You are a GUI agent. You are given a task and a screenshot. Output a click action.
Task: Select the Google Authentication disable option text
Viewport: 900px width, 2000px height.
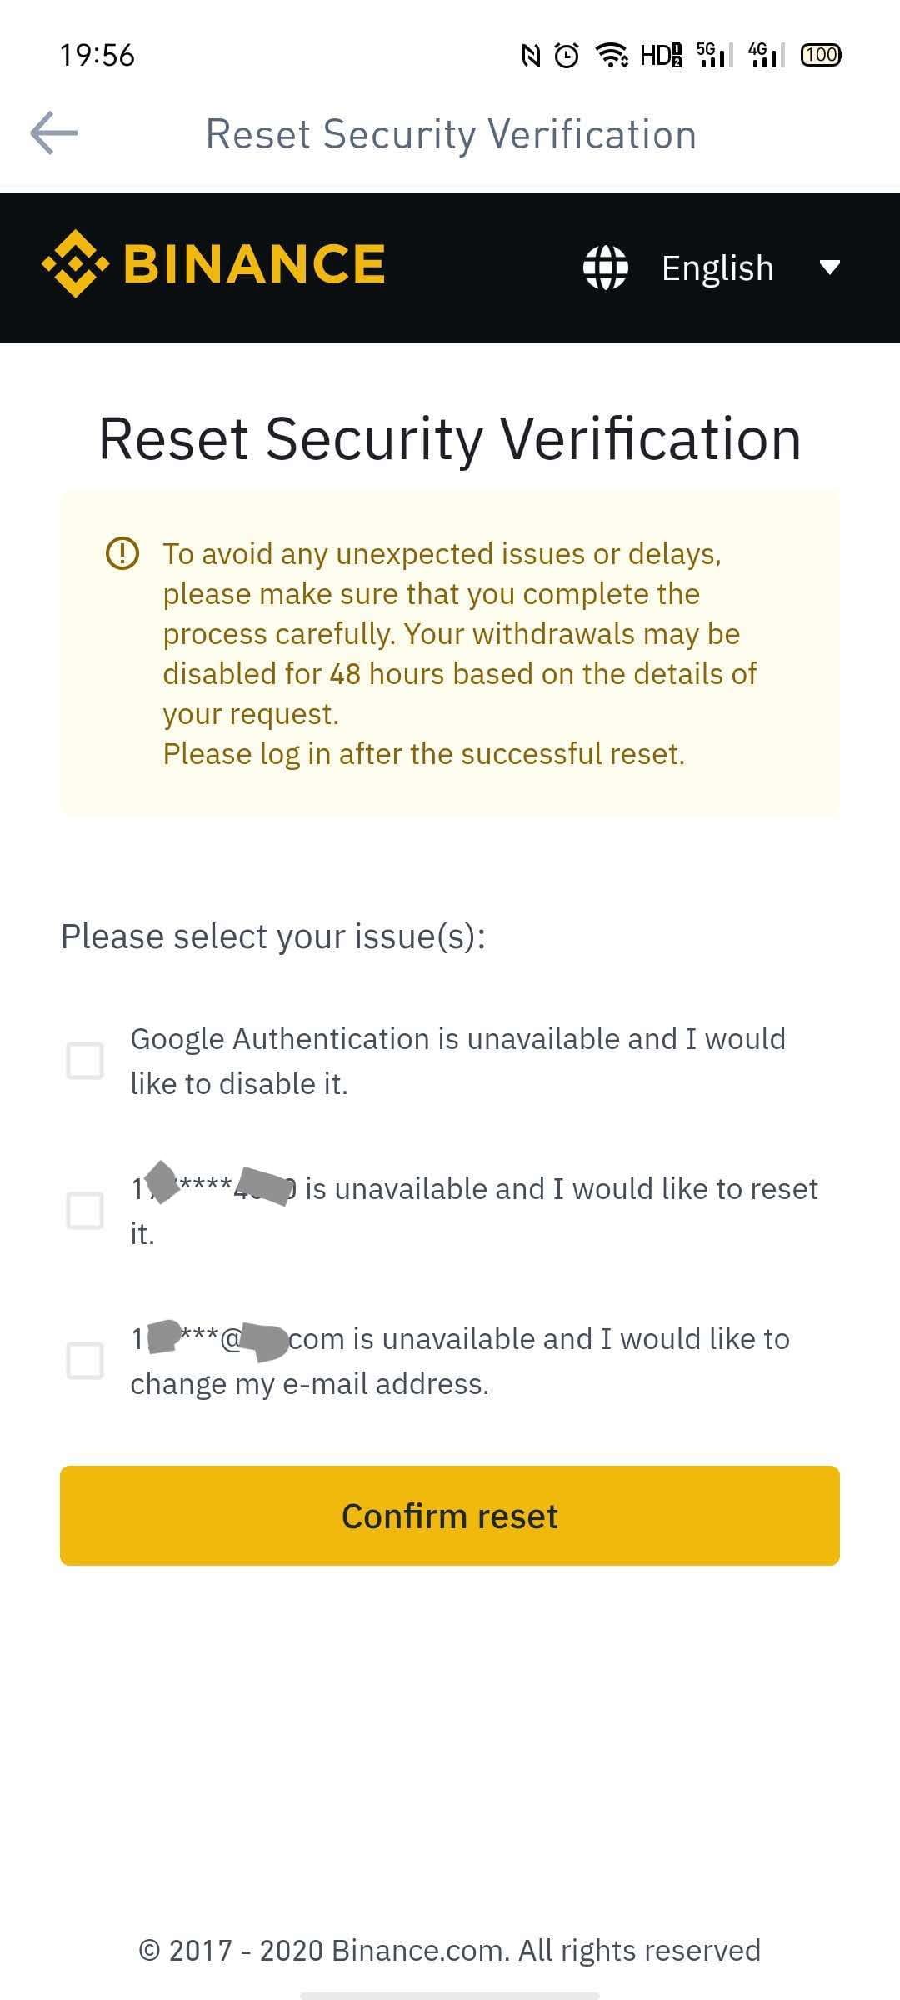click(458, 1061)
